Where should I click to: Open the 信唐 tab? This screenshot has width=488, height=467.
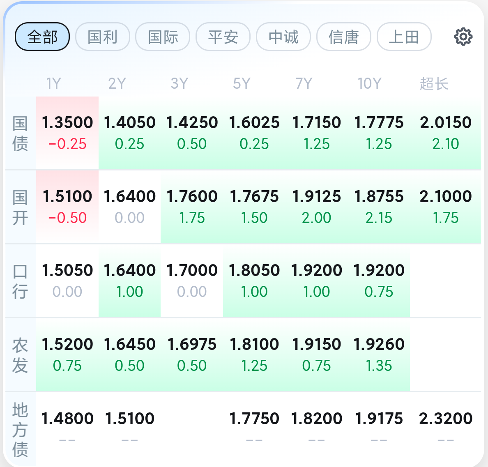point(344,37)
